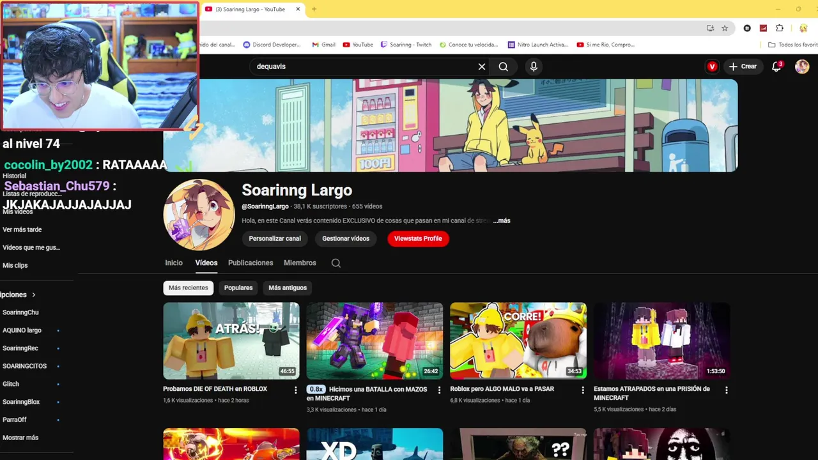The height and width of the screenshot is (460, 818).
Task: Open Conoce tu velocidad bookmark
Action: (468, 45)
